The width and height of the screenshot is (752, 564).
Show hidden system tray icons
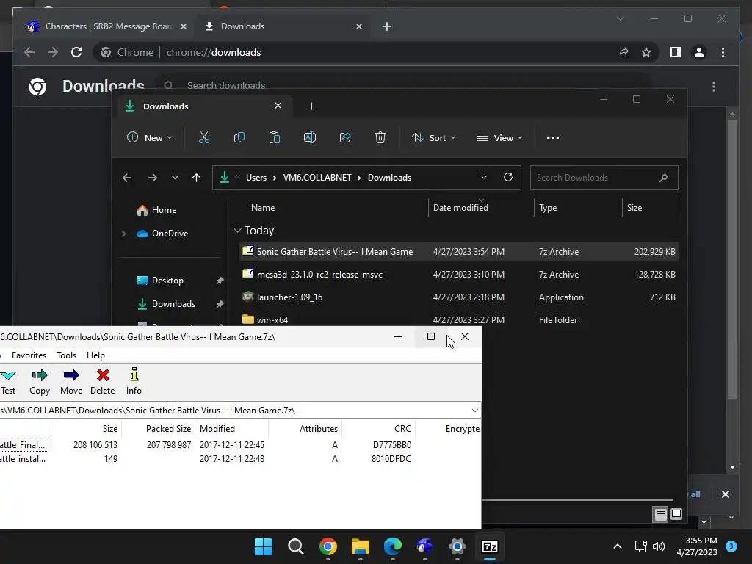pos(618,546)
